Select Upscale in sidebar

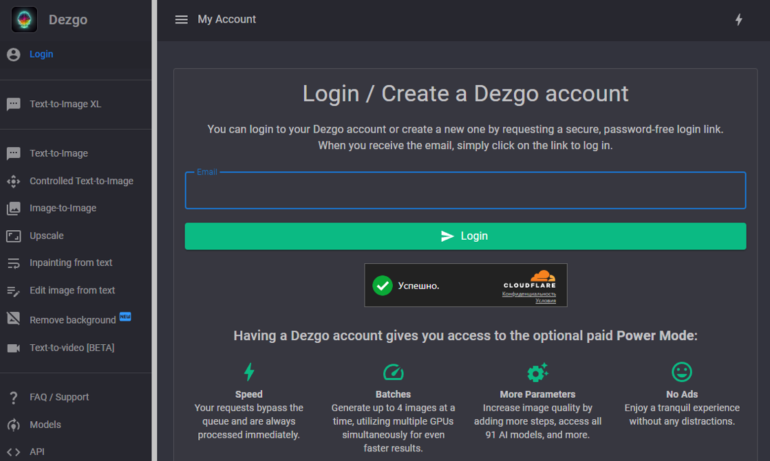point(76,236)
